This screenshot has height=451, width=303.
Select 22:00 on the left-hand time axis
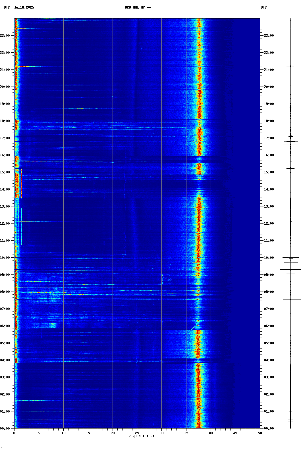[5, 53]
